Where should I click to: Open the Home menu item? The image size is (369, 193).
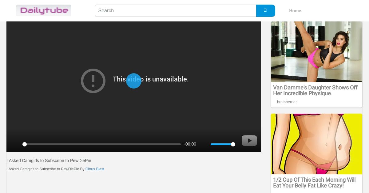tap(295, 11)
